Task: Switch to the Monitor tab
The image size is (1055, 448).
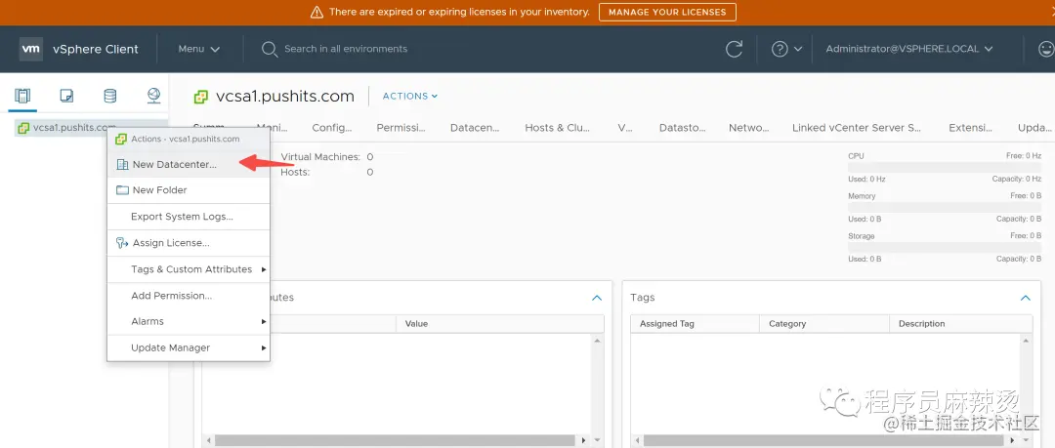Action: point(272,128)
